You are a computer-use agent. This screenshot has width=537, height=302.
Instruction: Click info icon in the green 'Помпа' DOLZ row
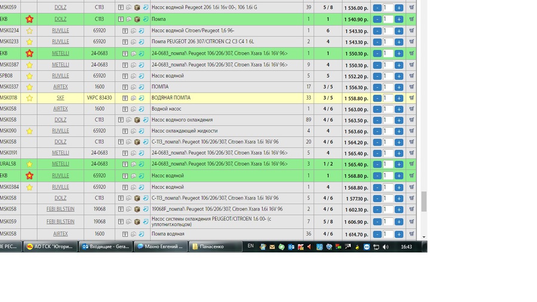[x=121, y=19]
